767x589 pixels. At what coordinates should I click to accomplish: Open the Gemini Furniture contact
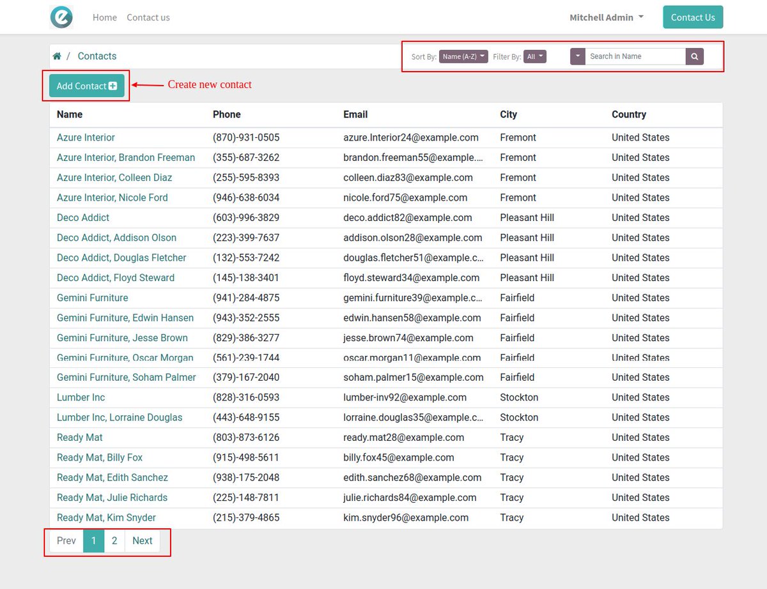point(93,298)
